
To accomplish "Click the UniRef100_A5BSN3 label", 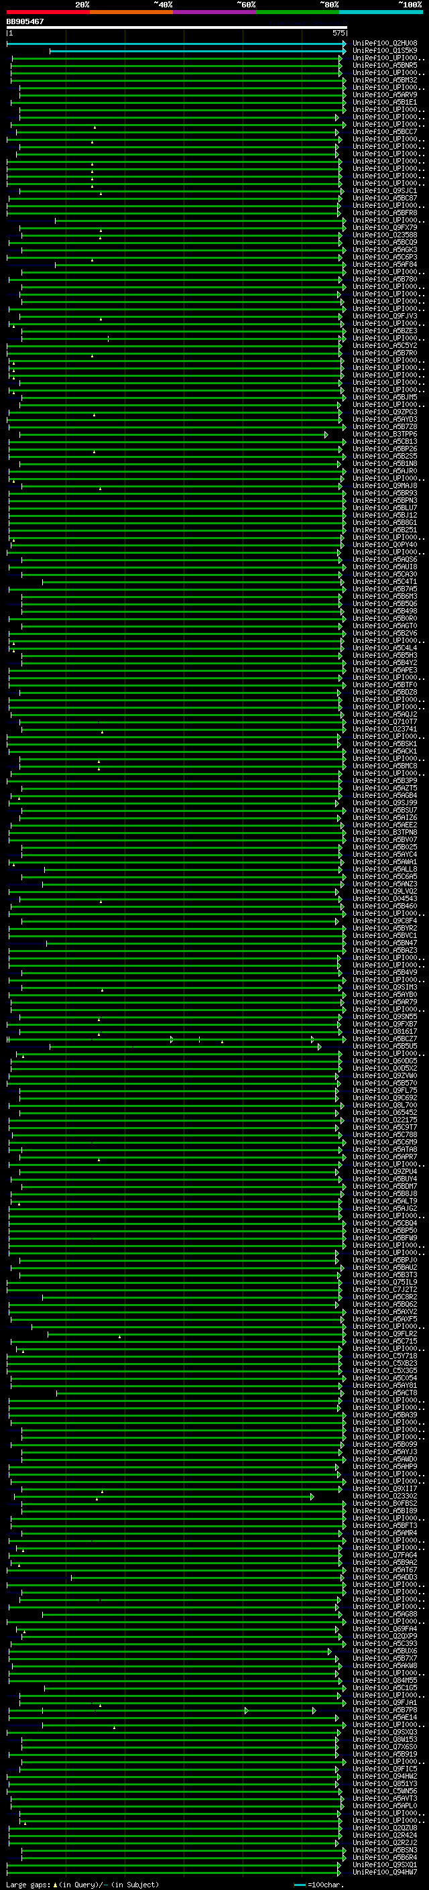I will [385, 1850].
